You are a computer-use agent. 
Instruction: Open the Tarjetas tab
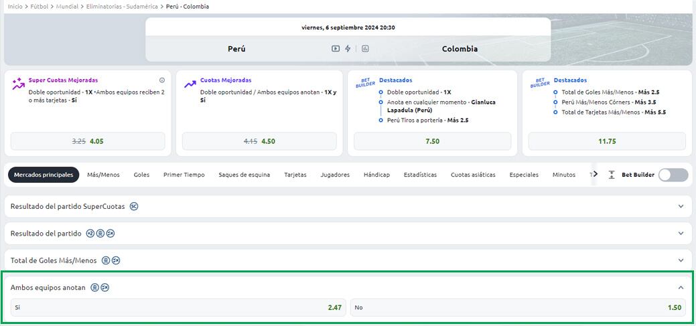pos(295,175)
